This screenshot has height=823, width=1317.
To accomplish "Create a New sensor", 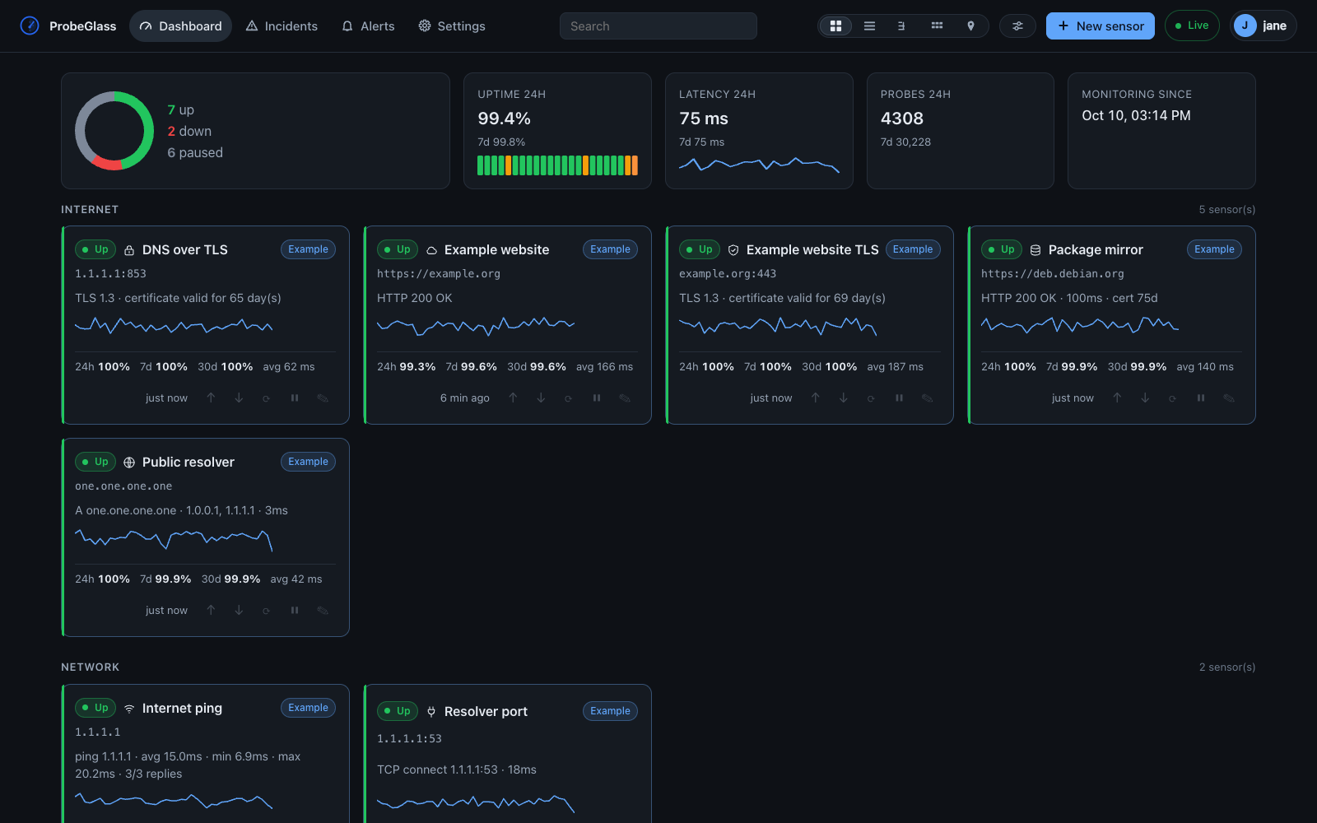I will pyautogui.click(x=1101, y=26).
